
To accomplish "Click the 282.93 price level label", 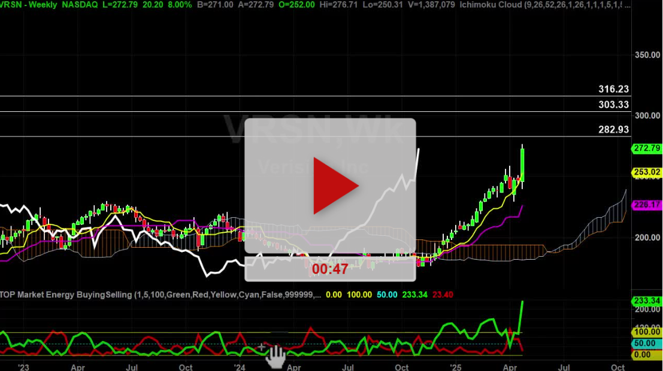I will click(613, 129).
